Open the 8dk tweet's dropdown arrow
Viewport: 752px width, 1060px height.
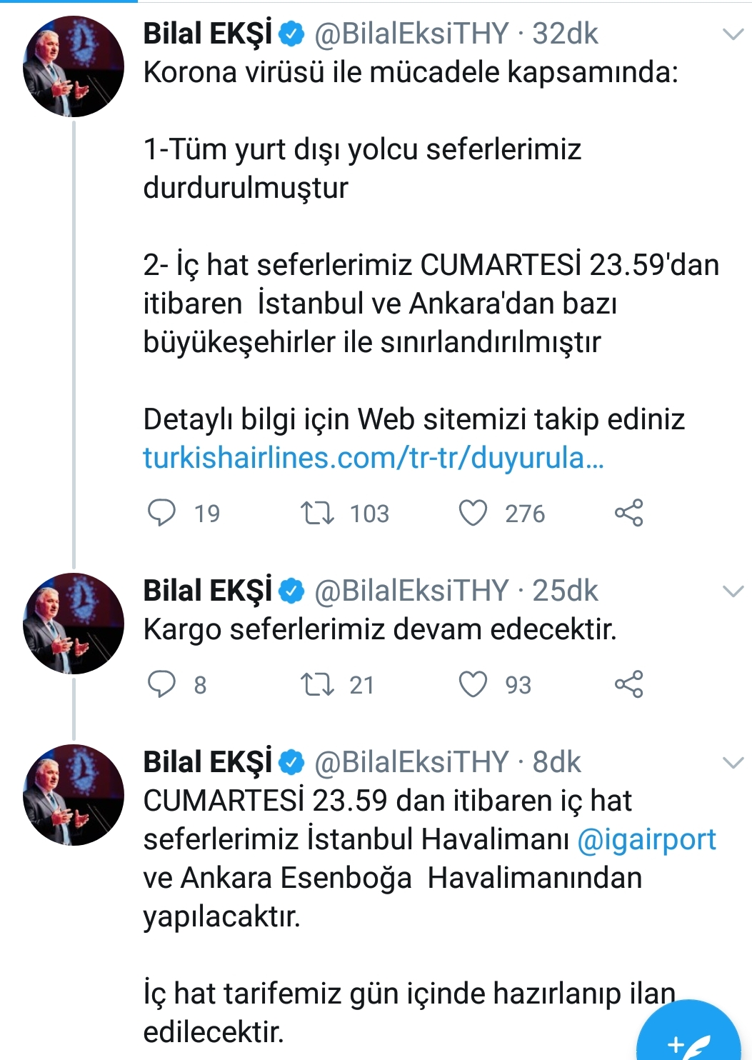point(733,763)
